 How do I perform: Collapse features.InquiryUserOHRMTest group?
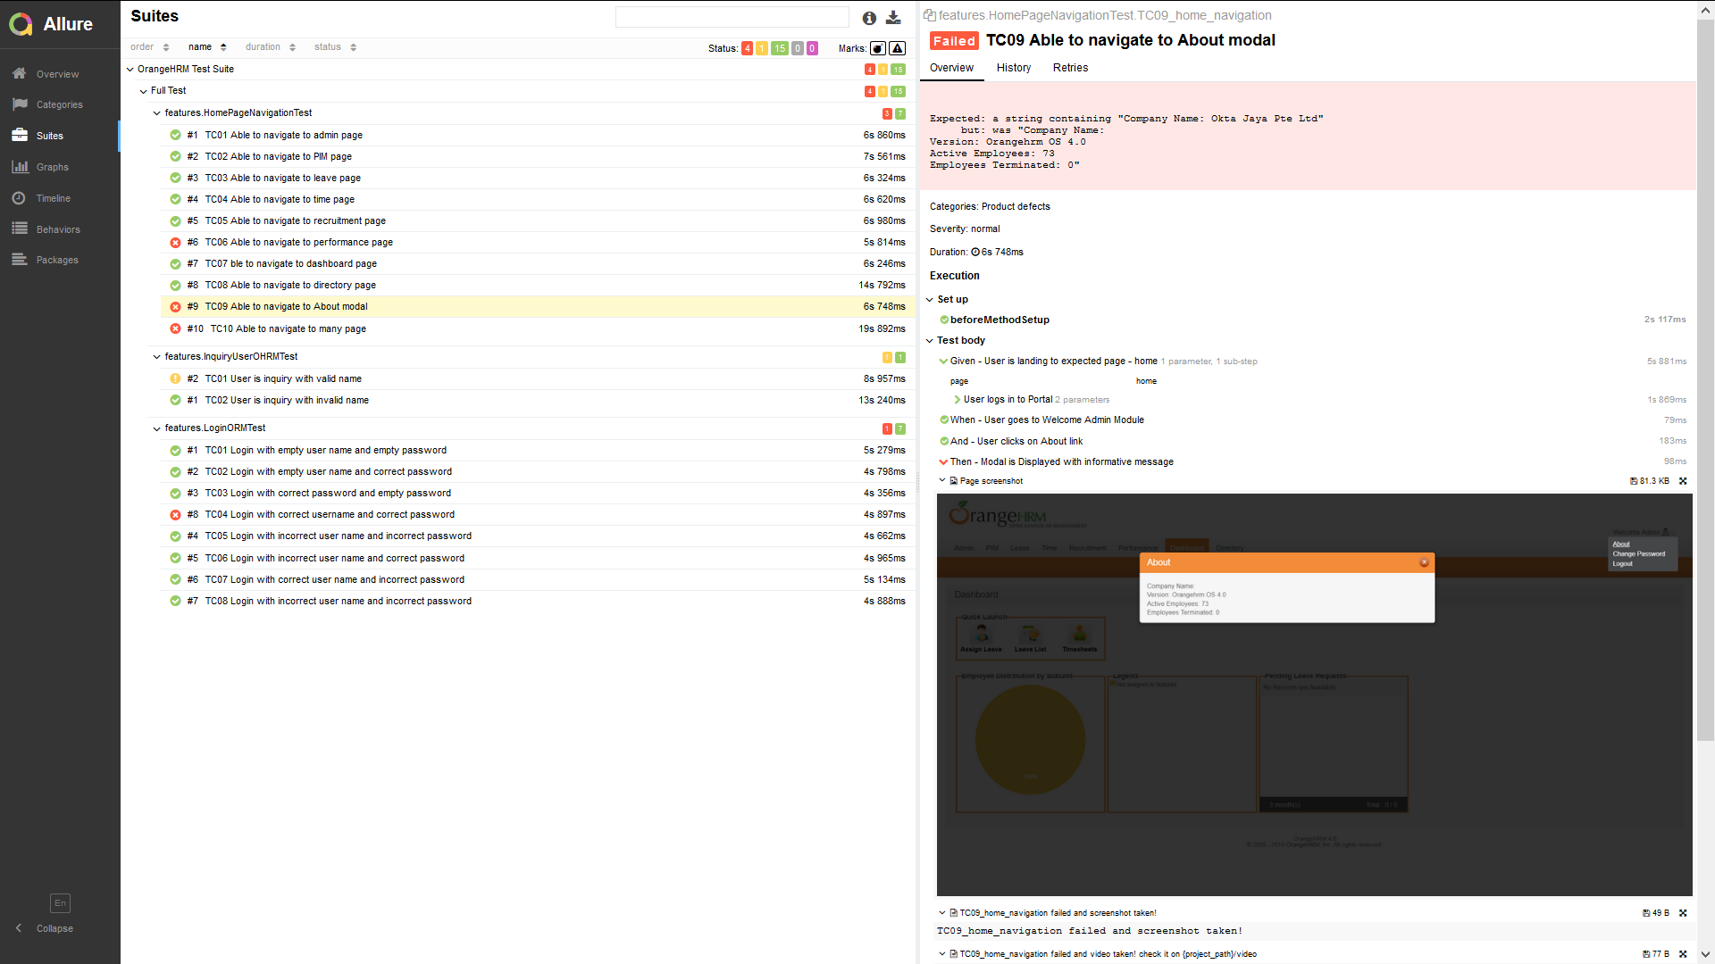point(157,357)
